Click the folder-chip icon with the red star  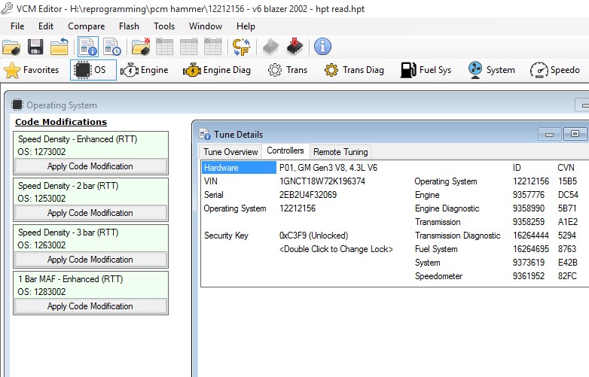pos(141,47)
